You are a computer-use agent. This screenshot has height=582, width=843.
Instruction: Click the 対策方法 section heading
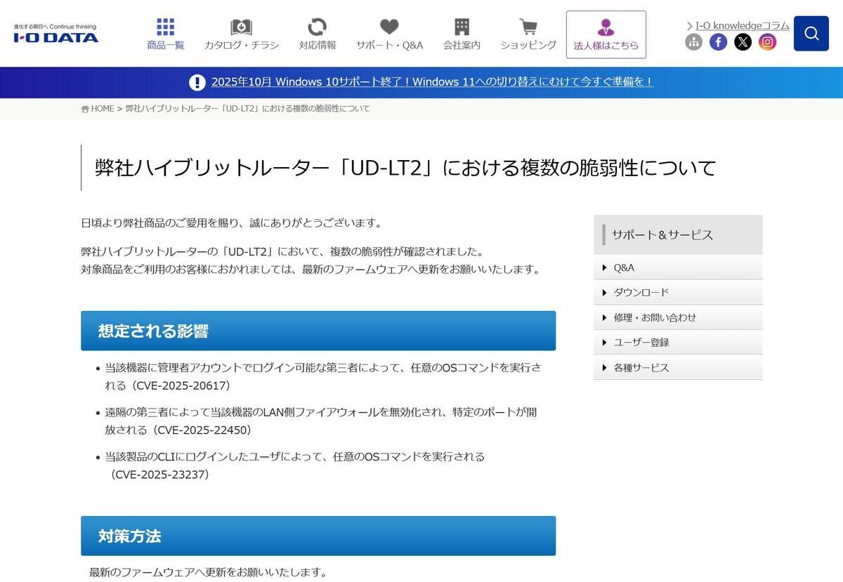point(318,536)
